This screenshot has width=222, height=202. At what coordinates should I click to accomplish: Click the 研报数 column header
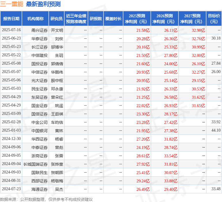(x=96, y=19)
